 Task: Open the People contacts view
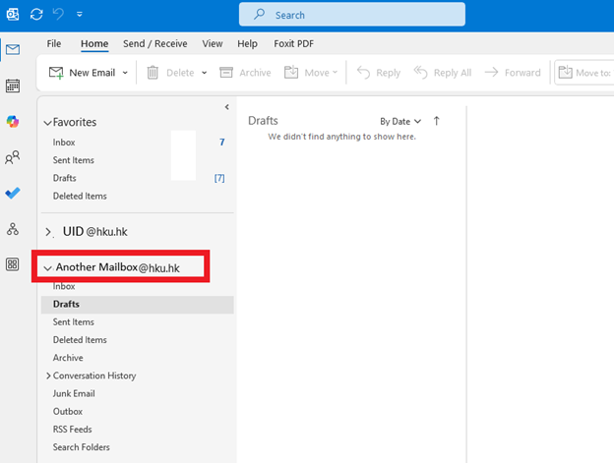tap(13, 157)
